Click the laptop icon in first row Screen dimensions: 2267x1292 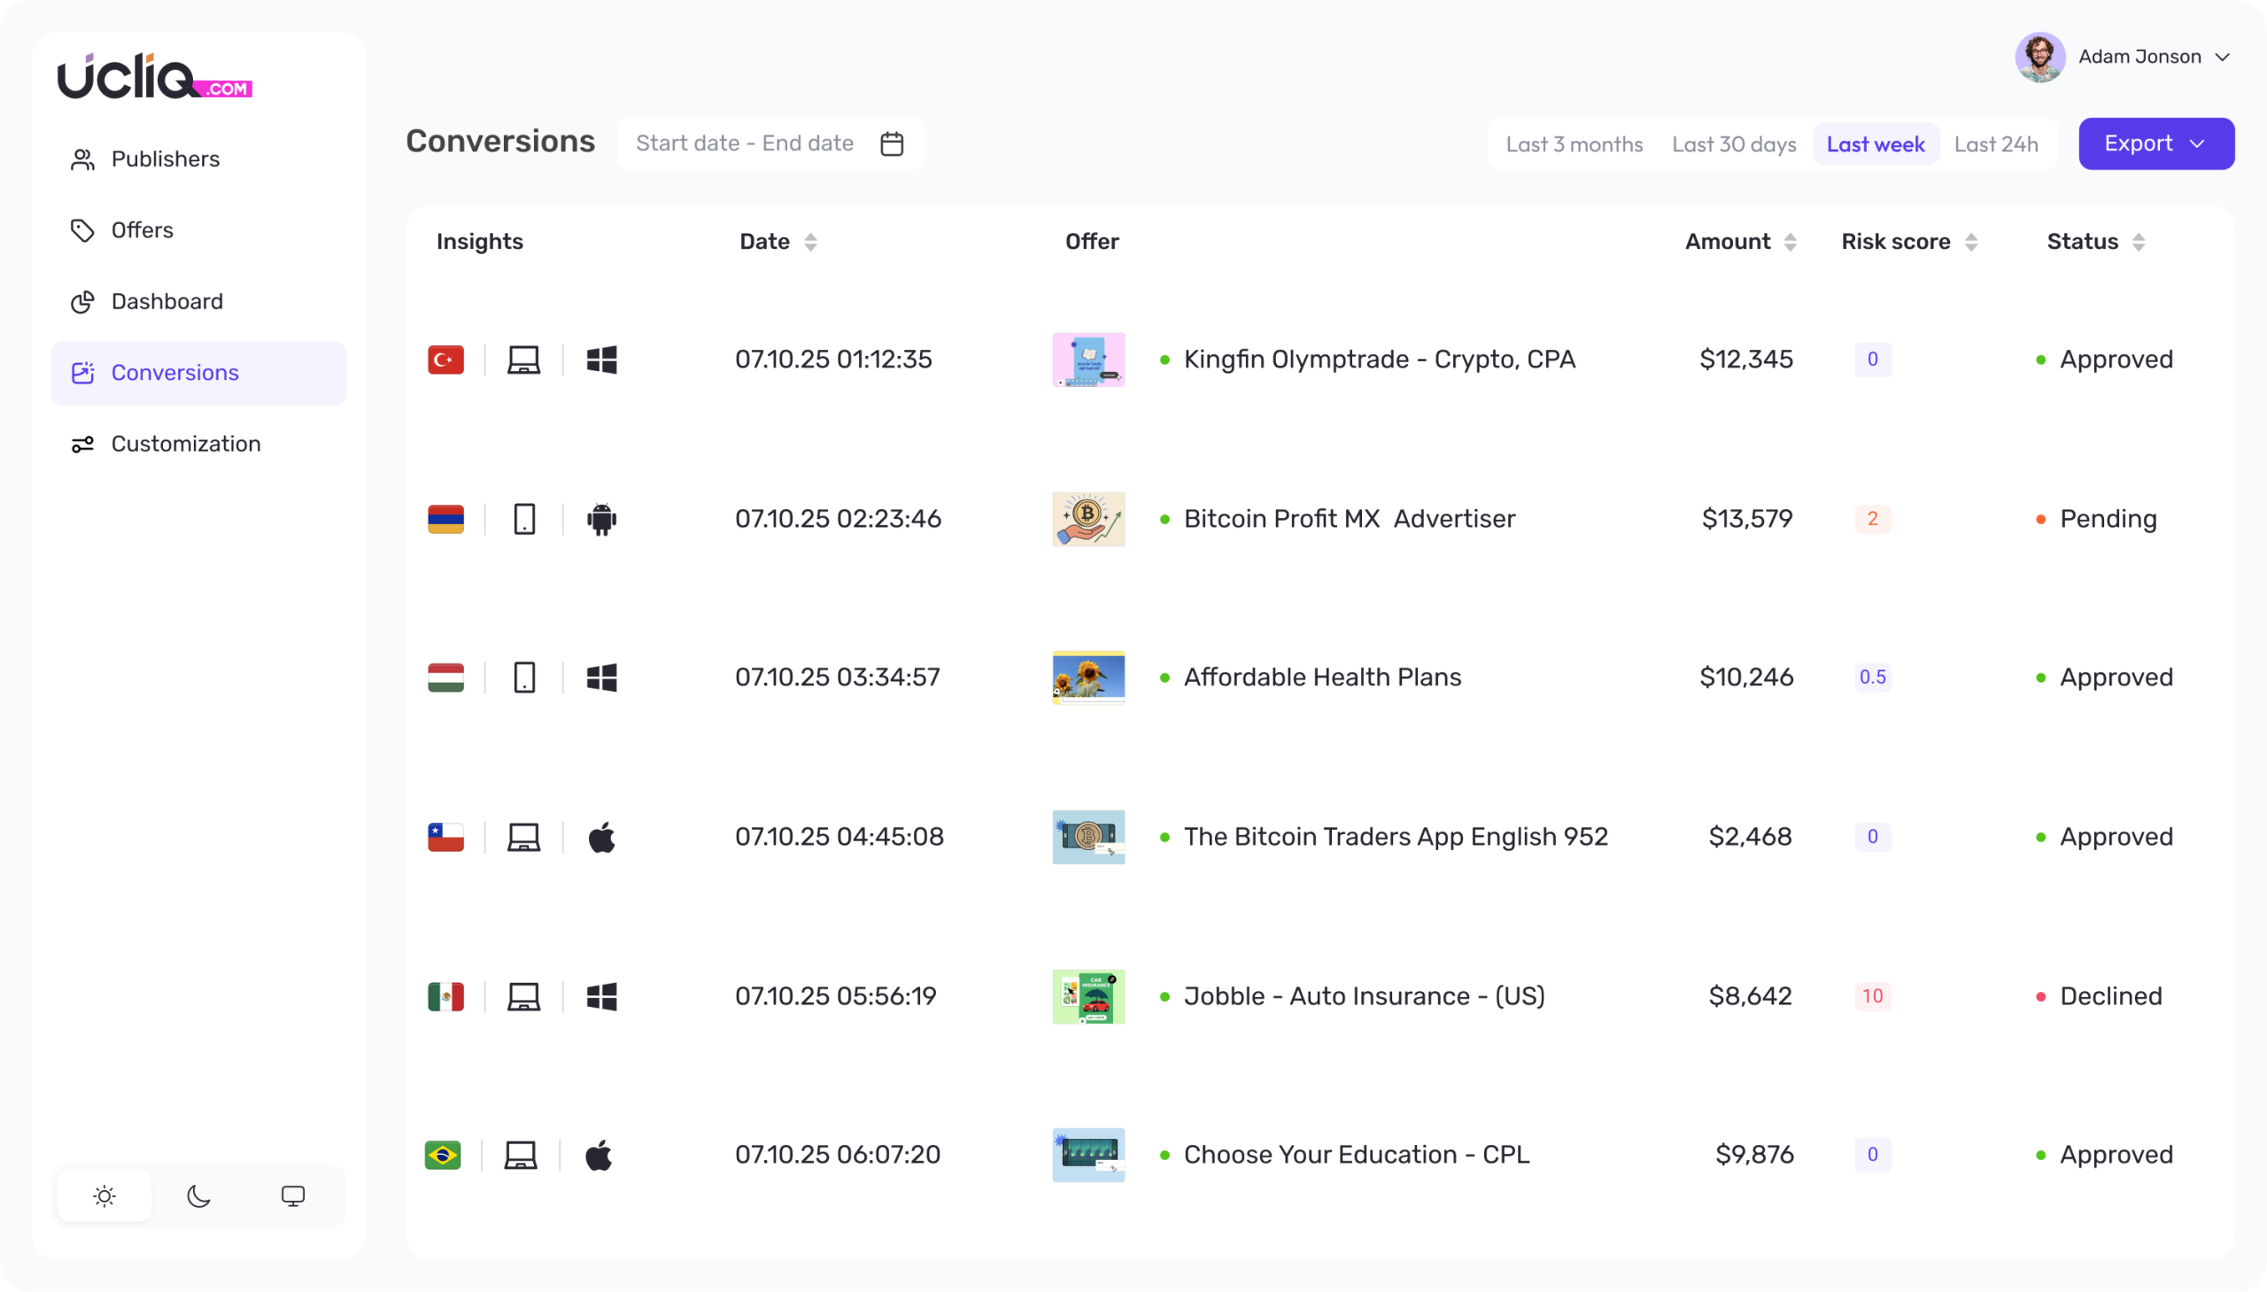pos(523,360)
